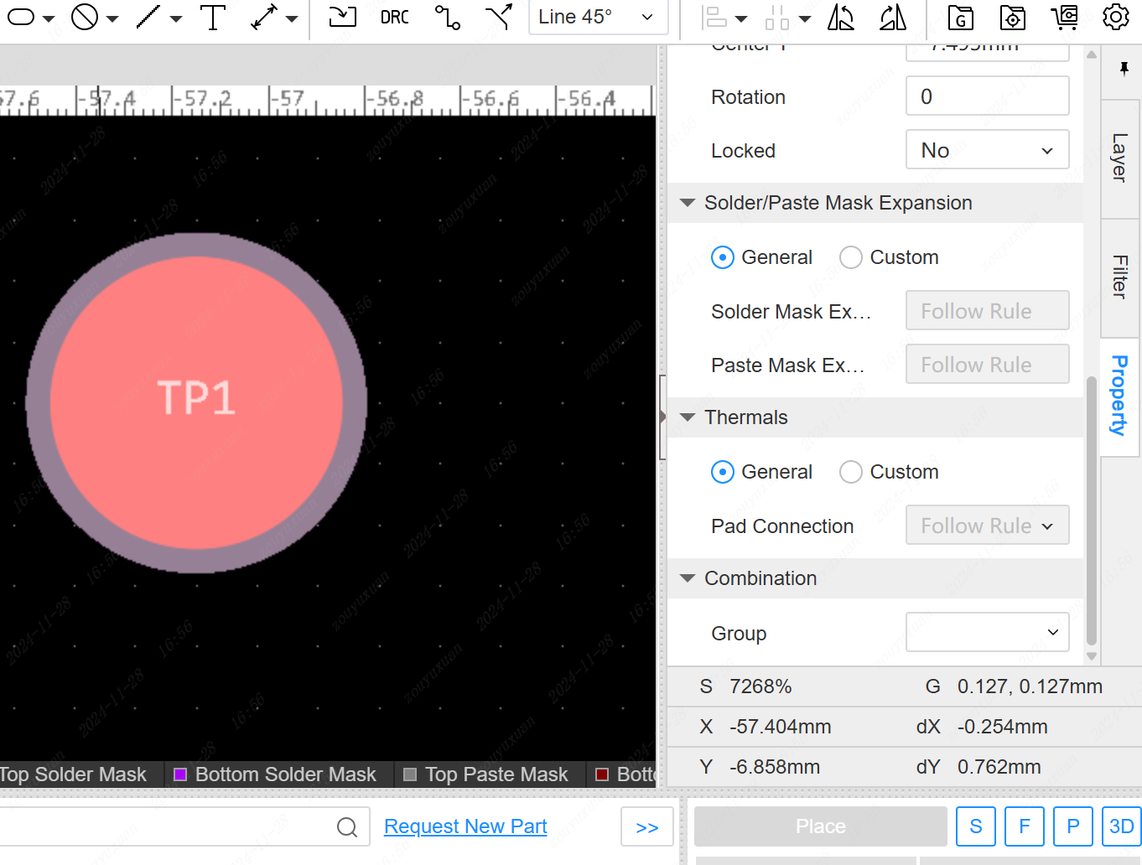The image size is (1142, 865).
Task: Open the Locked dropdown
Action: click(987, 150)
